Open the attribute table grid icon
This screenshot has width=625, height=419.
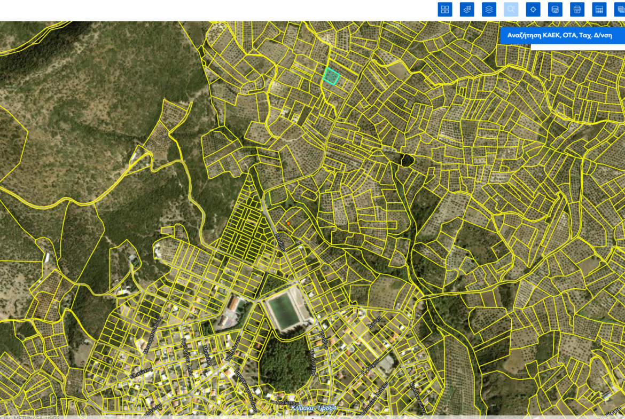tap(599, 10)
